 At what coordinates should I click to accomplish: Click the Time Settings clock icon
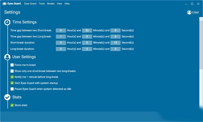7,22
